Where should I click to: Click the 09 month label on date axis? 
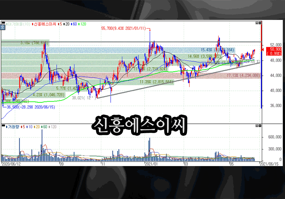(x=61, y=164)
